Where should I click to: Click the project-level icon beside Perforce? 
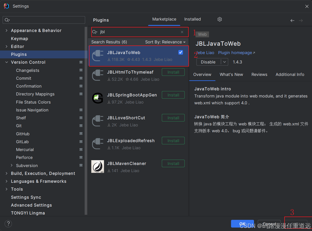click(x=81, y=157)
